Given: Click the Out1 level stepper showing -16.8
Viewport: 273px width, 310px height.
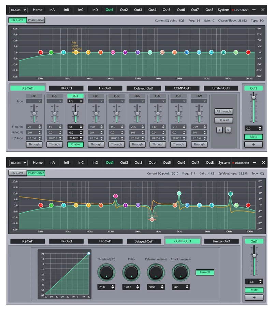Looking at the screenshot, I should [x=254, y=282].
